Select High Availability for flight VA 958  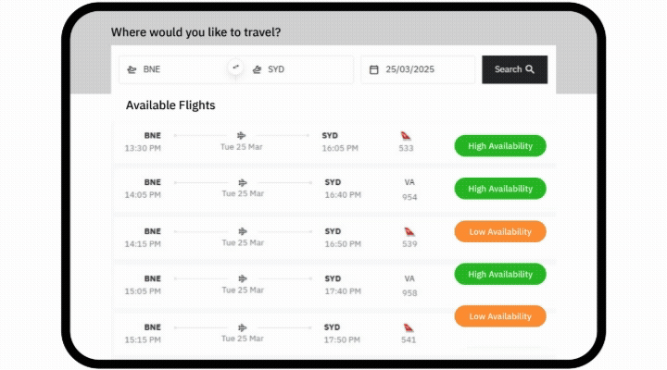click(x=500, y=275)
